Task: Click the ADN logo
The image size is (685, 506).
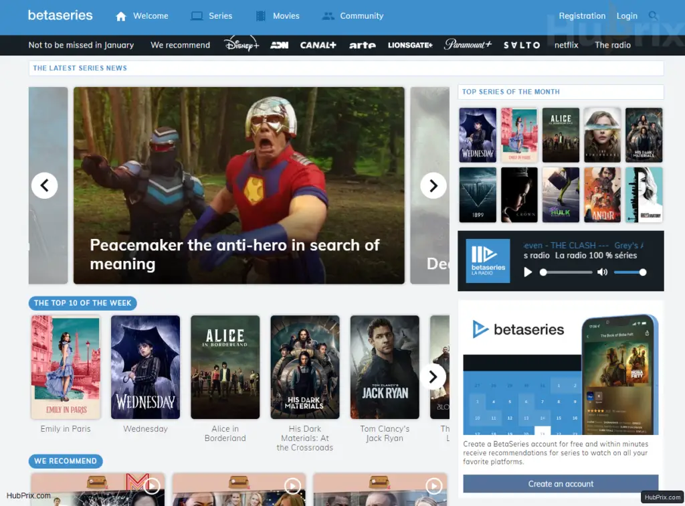Action: pyautogui.click(x=280, y=45)
